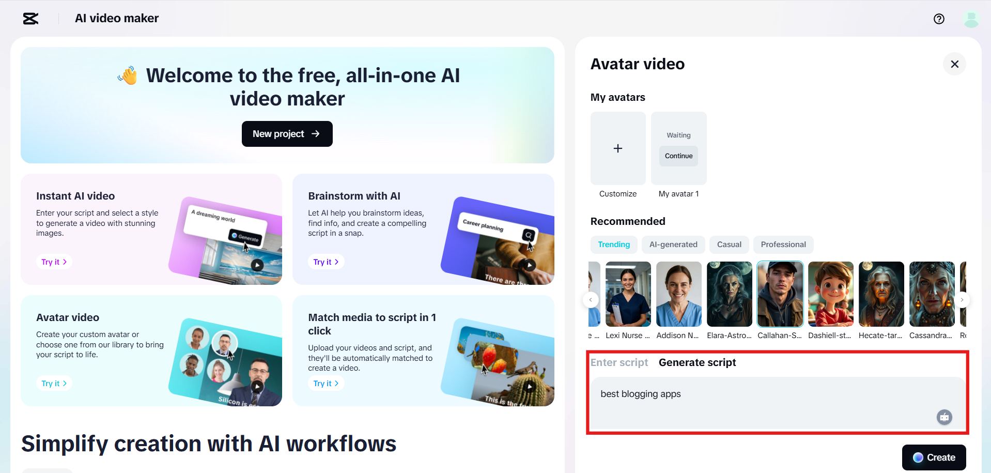Image resolution: width=991 pixels, height=473 pixels.
Task: Play the Match media to script preview
Action: [529, 386]
